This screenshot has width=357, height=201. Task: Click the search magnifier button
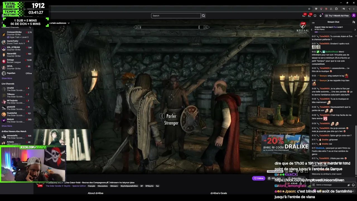[203, 16]
